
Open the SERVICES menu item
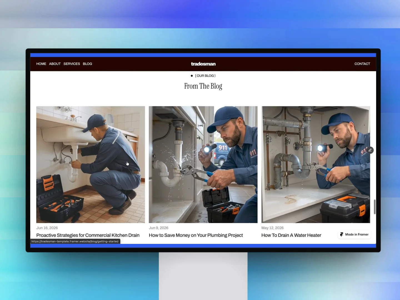(72, 64)
